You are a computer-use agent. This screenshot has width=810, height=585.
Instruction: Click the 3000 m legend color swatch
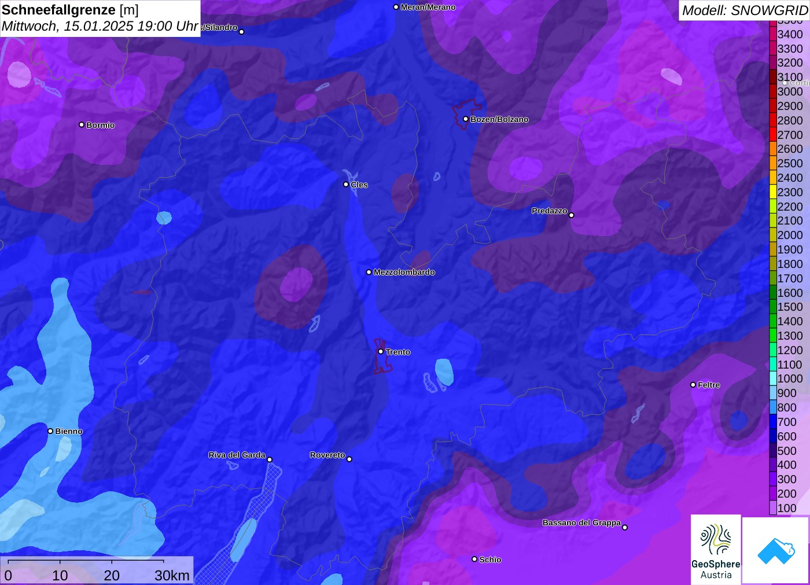coord(773,91)
